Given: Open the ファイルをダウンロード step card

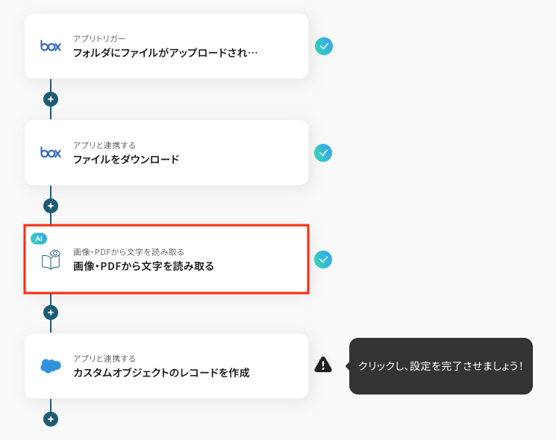Looking at the screenshot, I should pyautogui.click(x=166, y=153).
